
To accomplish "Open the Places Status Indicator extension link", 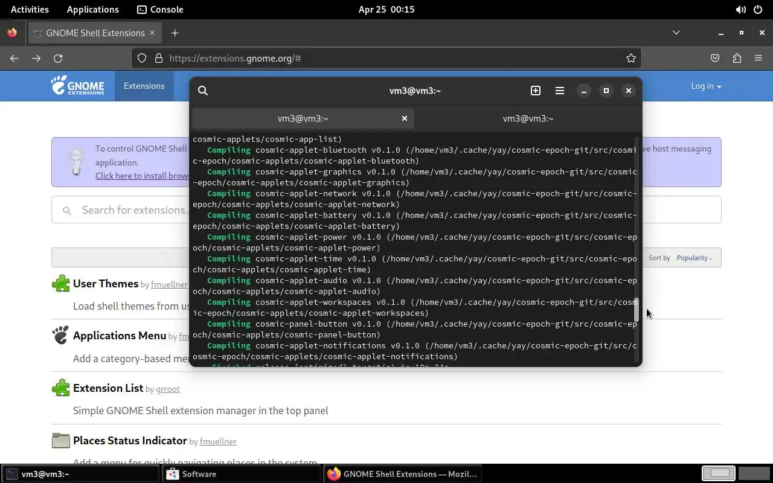I will (x=130, y=441).
